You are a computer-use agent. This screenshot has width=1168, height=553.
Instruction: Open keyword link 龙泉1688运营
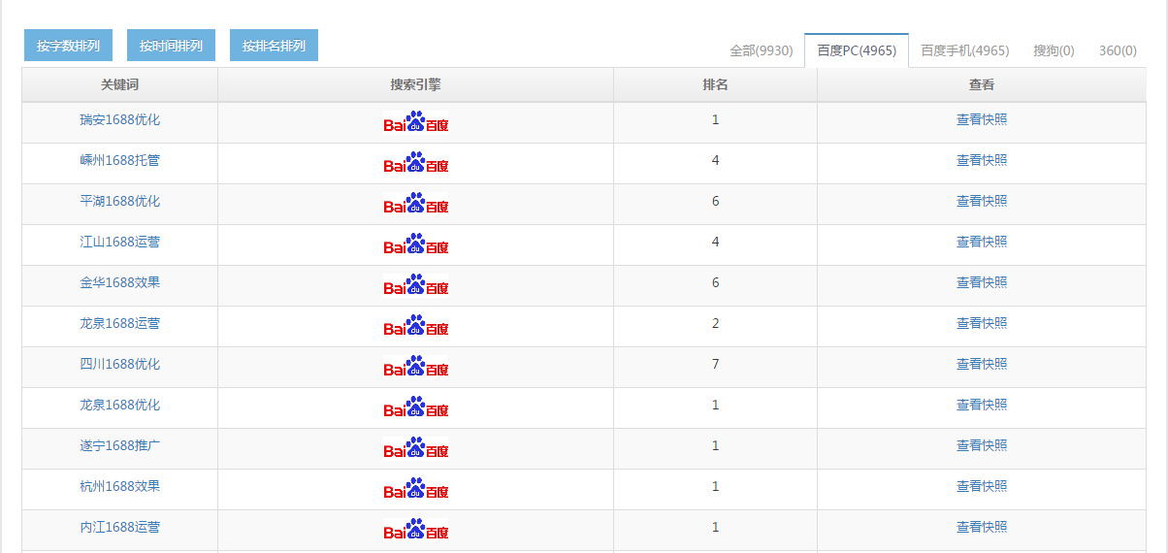(120, 324)
